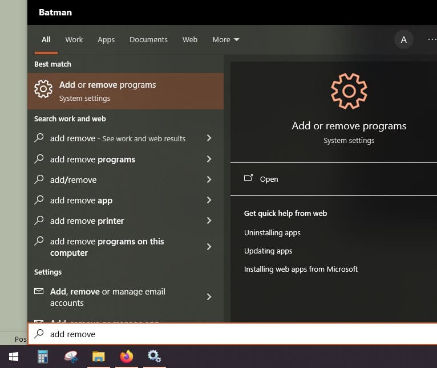Click magnifier icon beside add remove printer

(x=39, y=220)
